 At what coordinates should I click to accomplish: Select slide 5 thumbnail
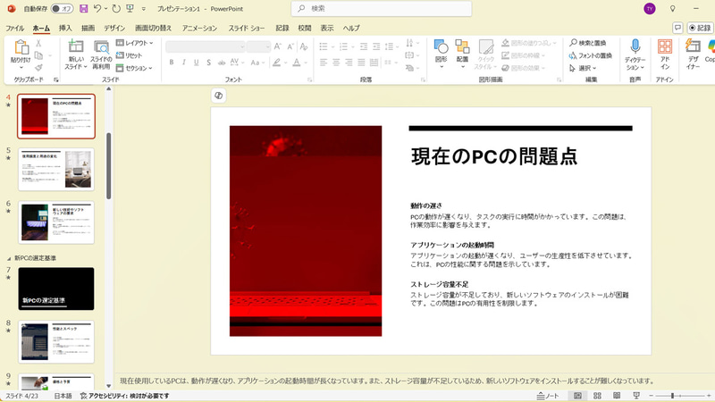[x=56, y=169]
